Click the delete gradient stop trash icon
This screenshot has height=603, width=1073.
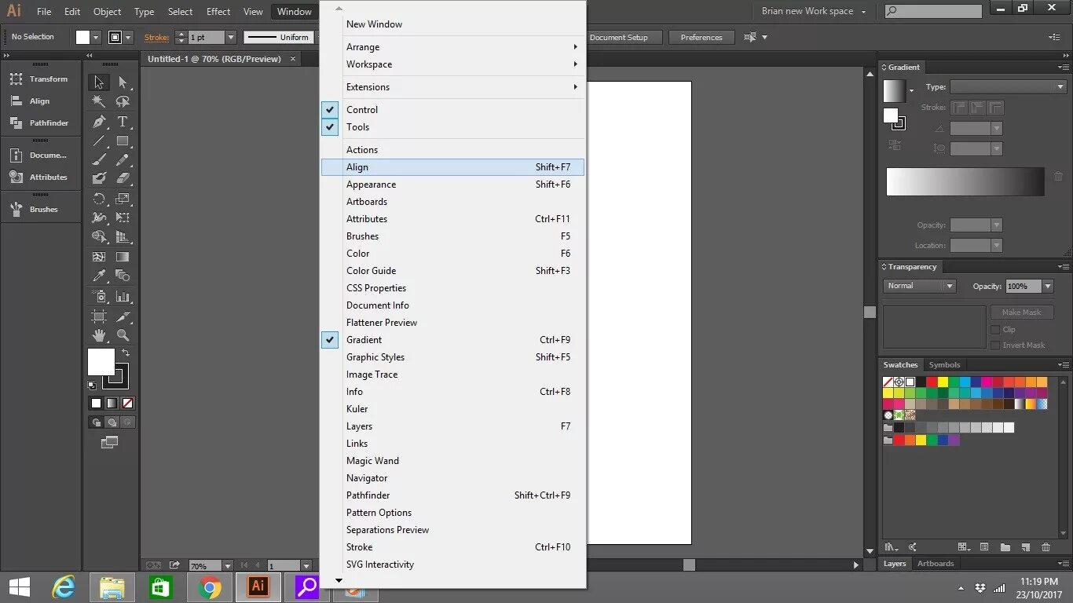(x=1058, y=177)
